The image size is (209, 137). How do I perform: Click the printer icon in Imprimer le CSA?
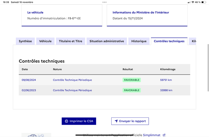66,121
